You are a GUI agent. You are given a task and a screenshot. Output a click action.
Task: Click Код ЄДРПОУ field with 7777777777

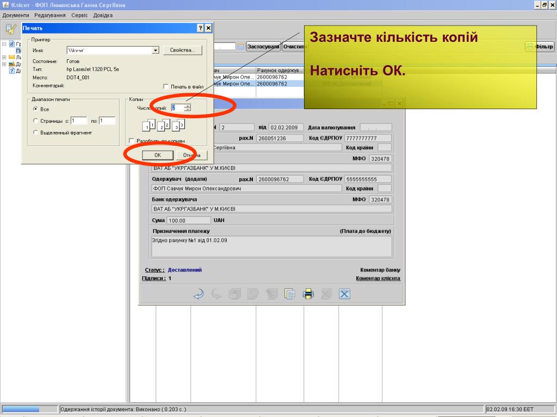point(368,138)
